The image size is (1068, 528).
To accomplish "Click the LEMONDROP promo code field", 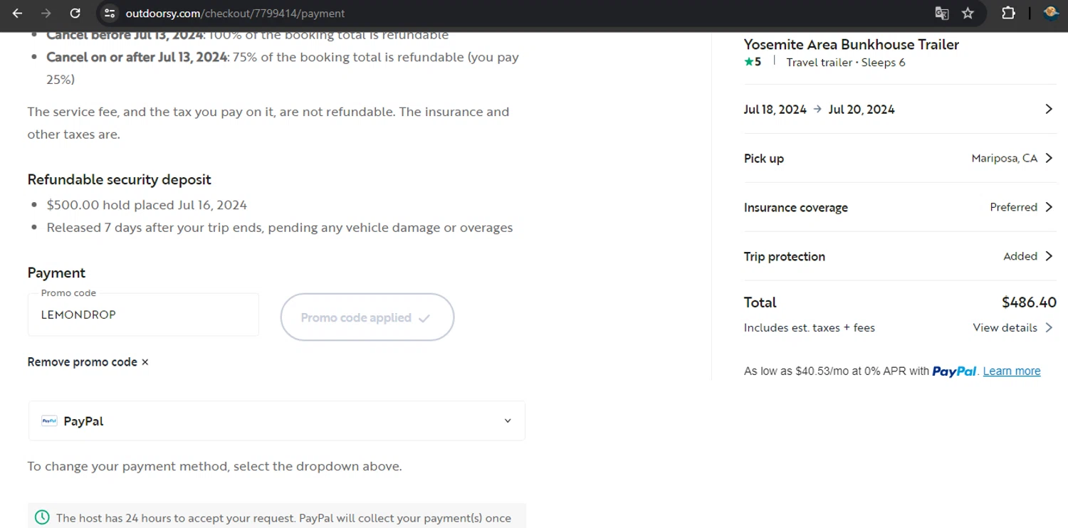I will (143, 315).
